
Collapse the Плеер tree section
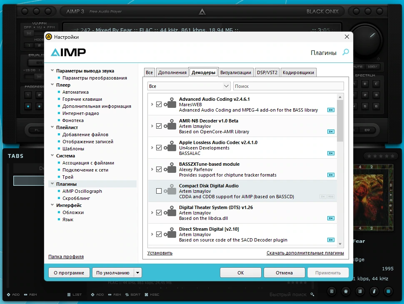(x=52, y=85)
